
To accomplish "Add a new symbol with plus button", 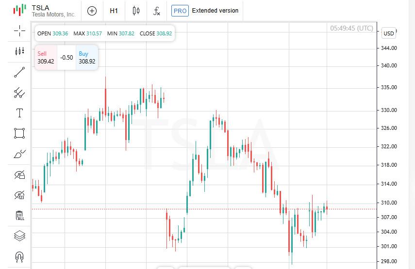I will click(x=92, y=11).
